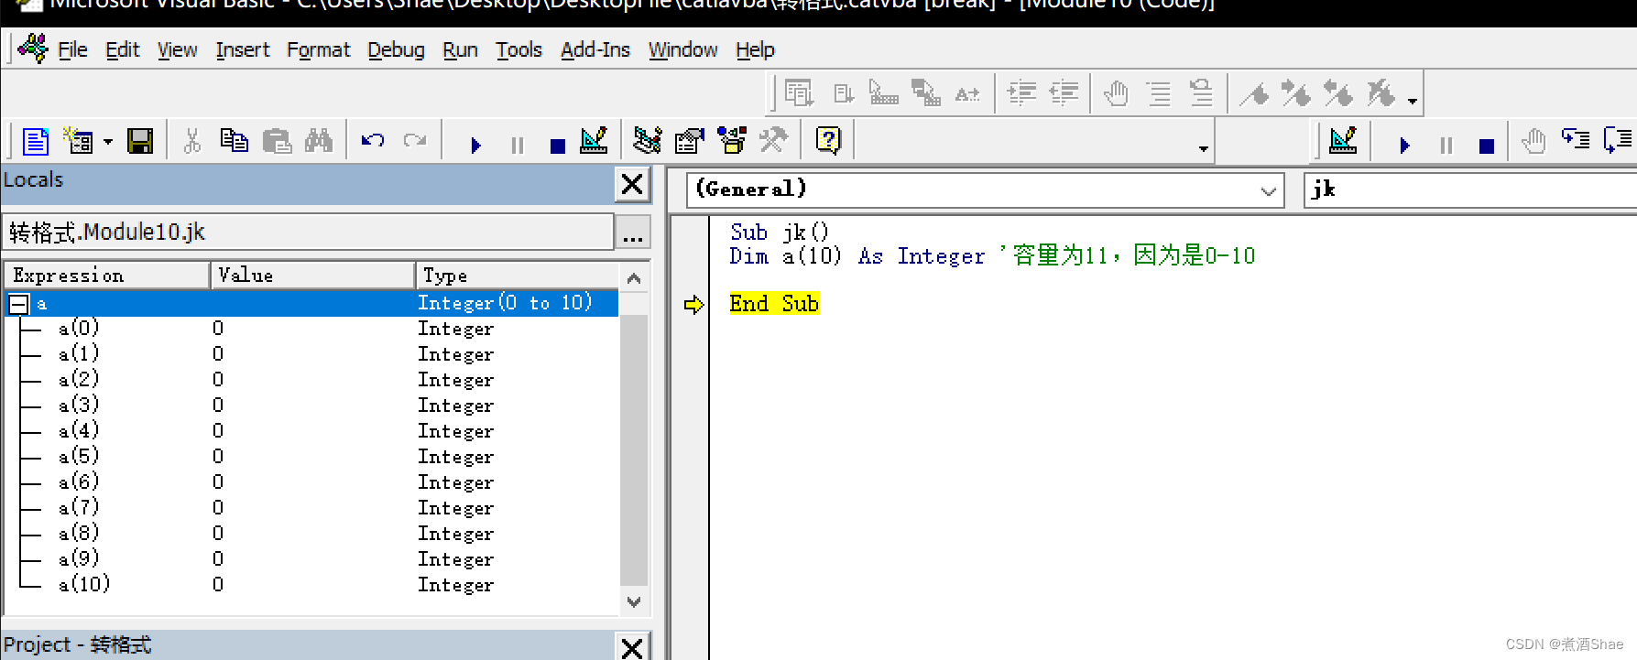Click the Visual Basic Help question icon
The height and width of the screenshot is (660, 1637).
(x=828, y=141)
